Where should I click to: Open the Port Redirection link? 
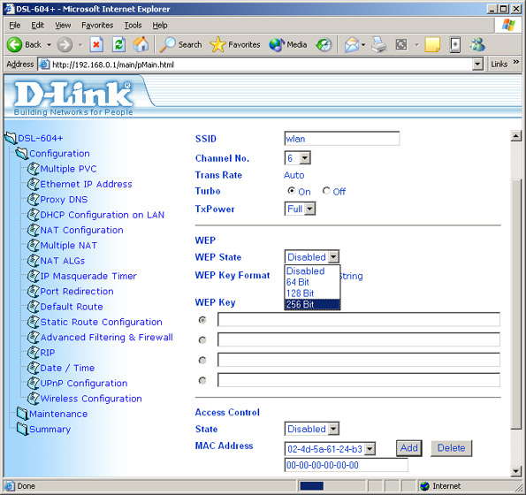coord(77,291)
